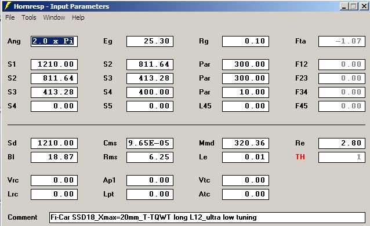
Task: Click the S3 field in the F34 row
Action: click(x=54, y=92)
